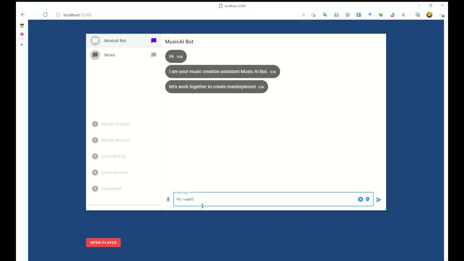Reload the page with browser refresh icon

tap(45, 15)
